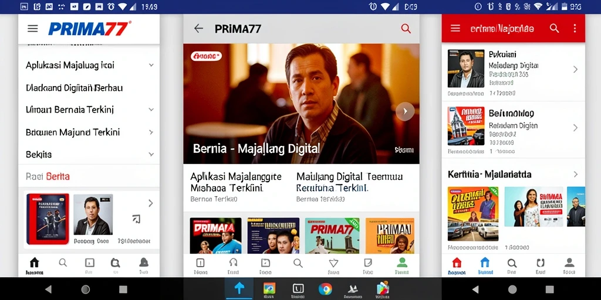
Task: Tap the red badge on the hero image
Action: [206, 56]
